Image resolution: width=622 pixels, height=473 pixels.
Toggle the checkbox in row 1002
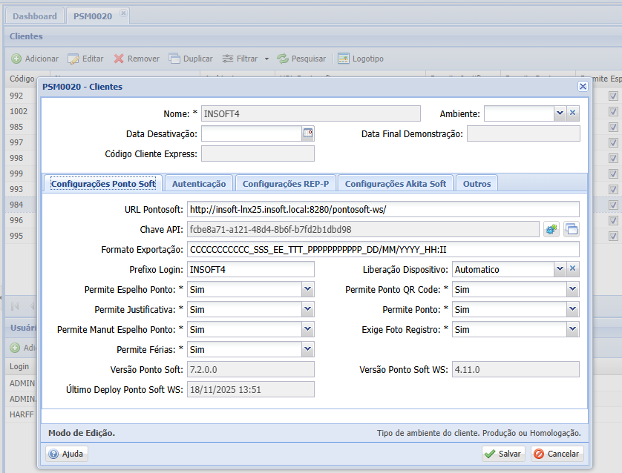[613, 111]
